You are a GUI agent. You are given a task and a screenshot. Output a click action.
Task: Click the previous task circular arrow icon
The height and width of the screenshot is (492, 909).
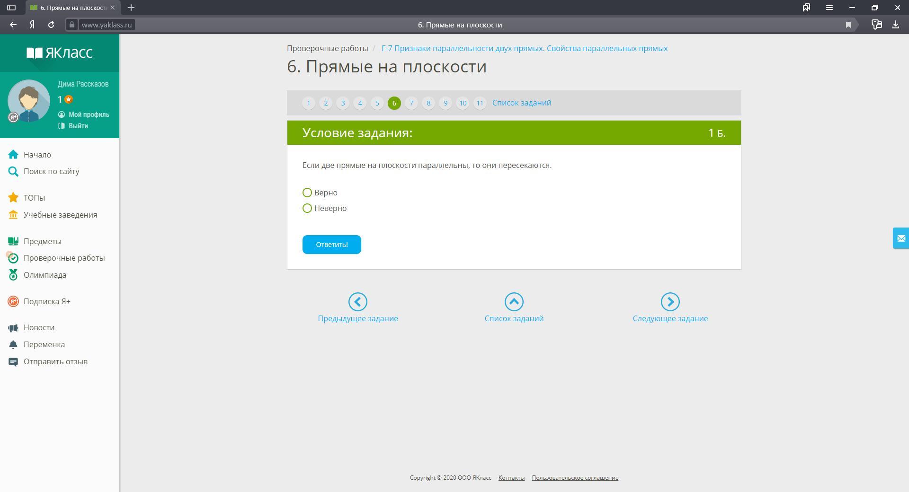[358, 302]
